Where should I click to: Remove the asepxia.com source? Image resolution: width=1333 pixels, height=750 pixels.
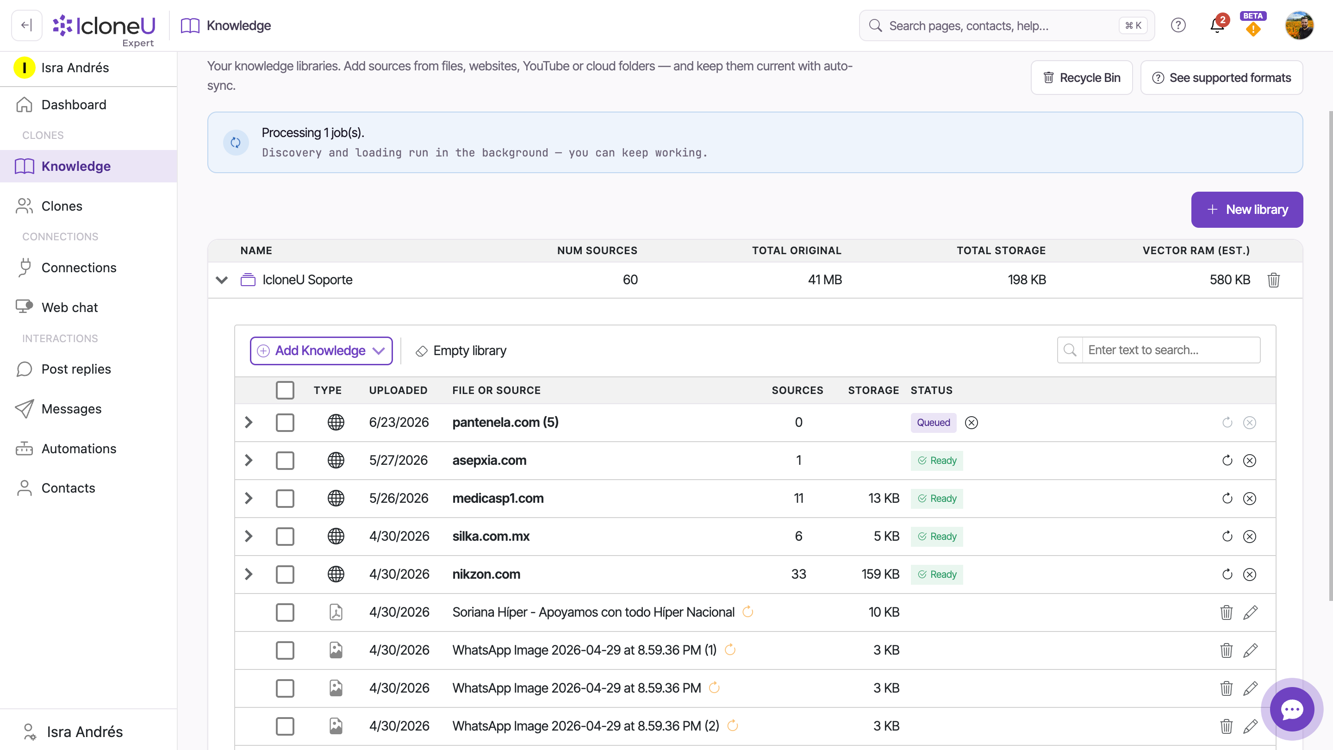pos(1249,461)
